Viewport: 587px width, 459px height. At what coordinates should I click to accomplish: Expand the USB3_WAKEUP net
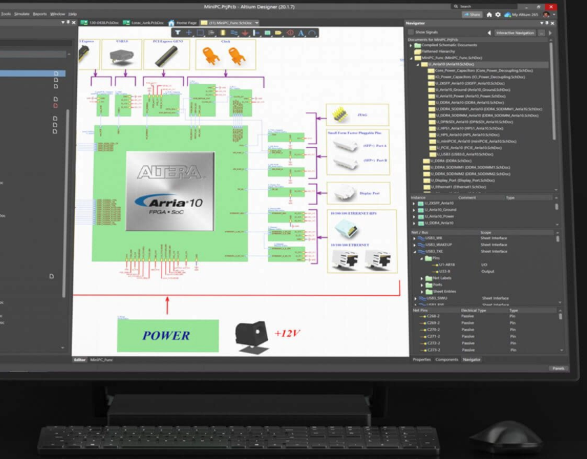pyautogui.click(x=414, y=245)
